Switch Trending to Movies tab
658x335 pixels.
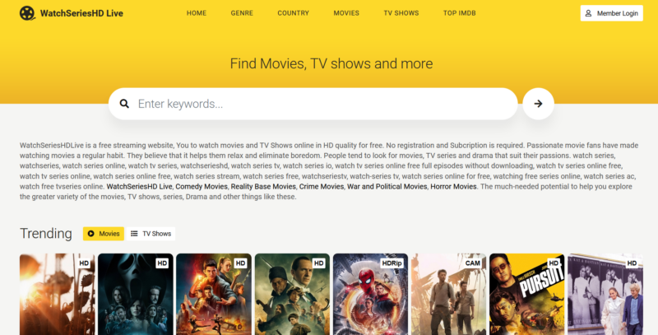pos(104,234)
